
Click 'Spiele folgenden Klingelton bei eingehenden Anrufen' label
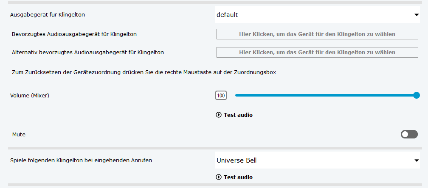pos(81,160)
